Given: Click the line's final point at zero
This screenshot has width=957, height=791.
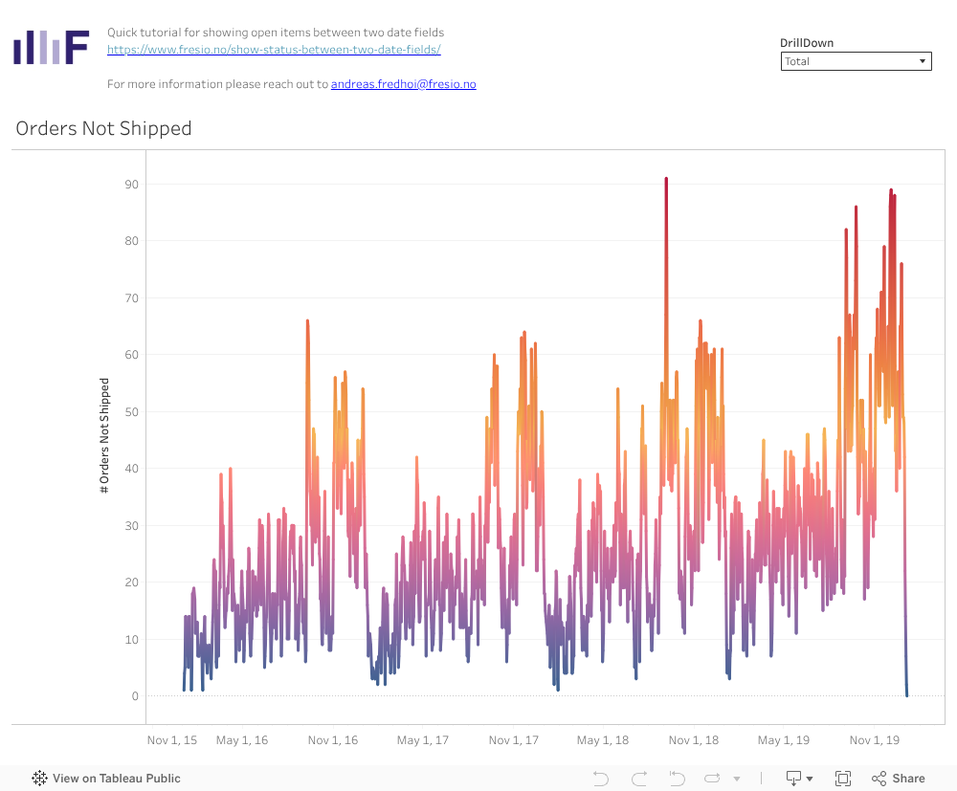Looking at the screenshot, I should (907, 695).
